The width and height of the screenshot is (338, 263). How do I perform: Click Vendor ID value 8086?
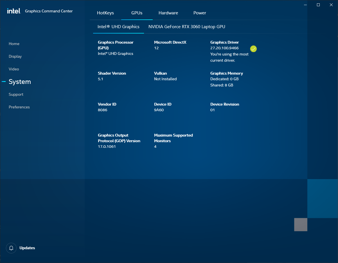pos(103,110)
